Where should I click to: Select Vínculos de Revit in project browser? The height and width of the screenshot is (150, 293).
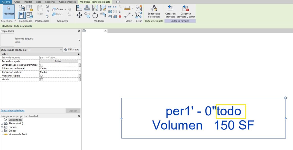(17, 134)
